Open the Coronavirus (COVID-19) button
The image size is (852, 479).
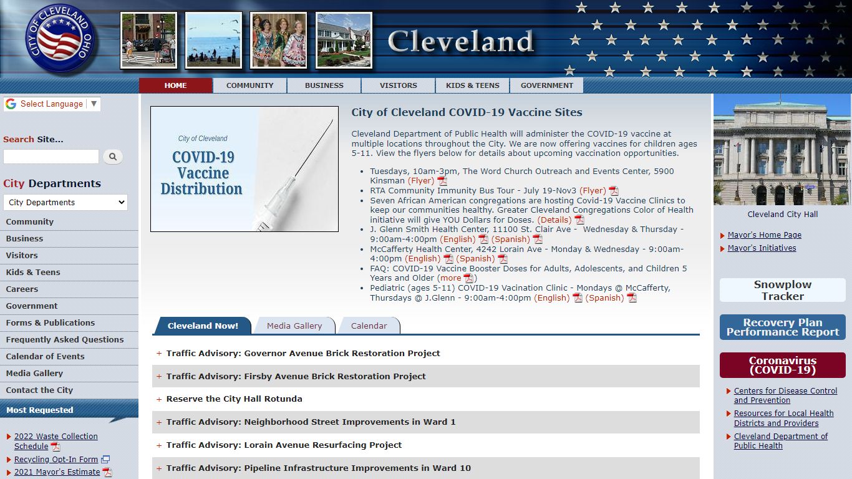783,365
